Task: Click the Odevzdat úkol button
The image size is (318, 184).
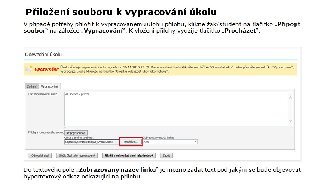Action: click(40, 155)
